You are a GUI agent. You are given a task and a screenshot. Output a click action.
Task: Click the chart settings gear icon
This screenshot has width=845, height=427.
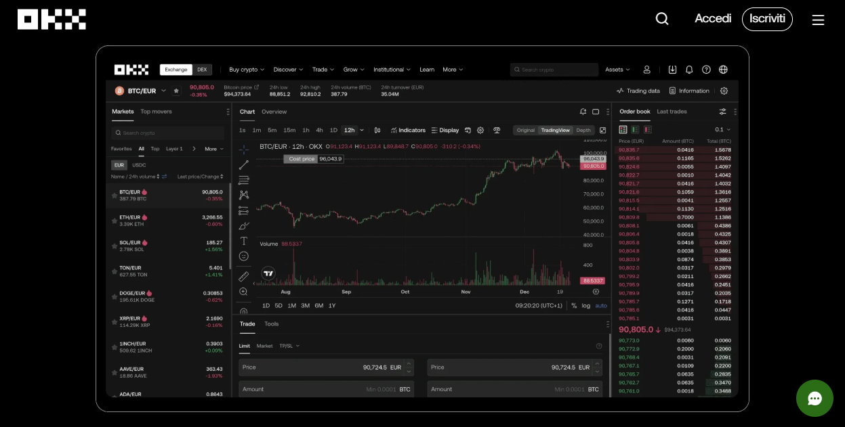click(480, 130)
